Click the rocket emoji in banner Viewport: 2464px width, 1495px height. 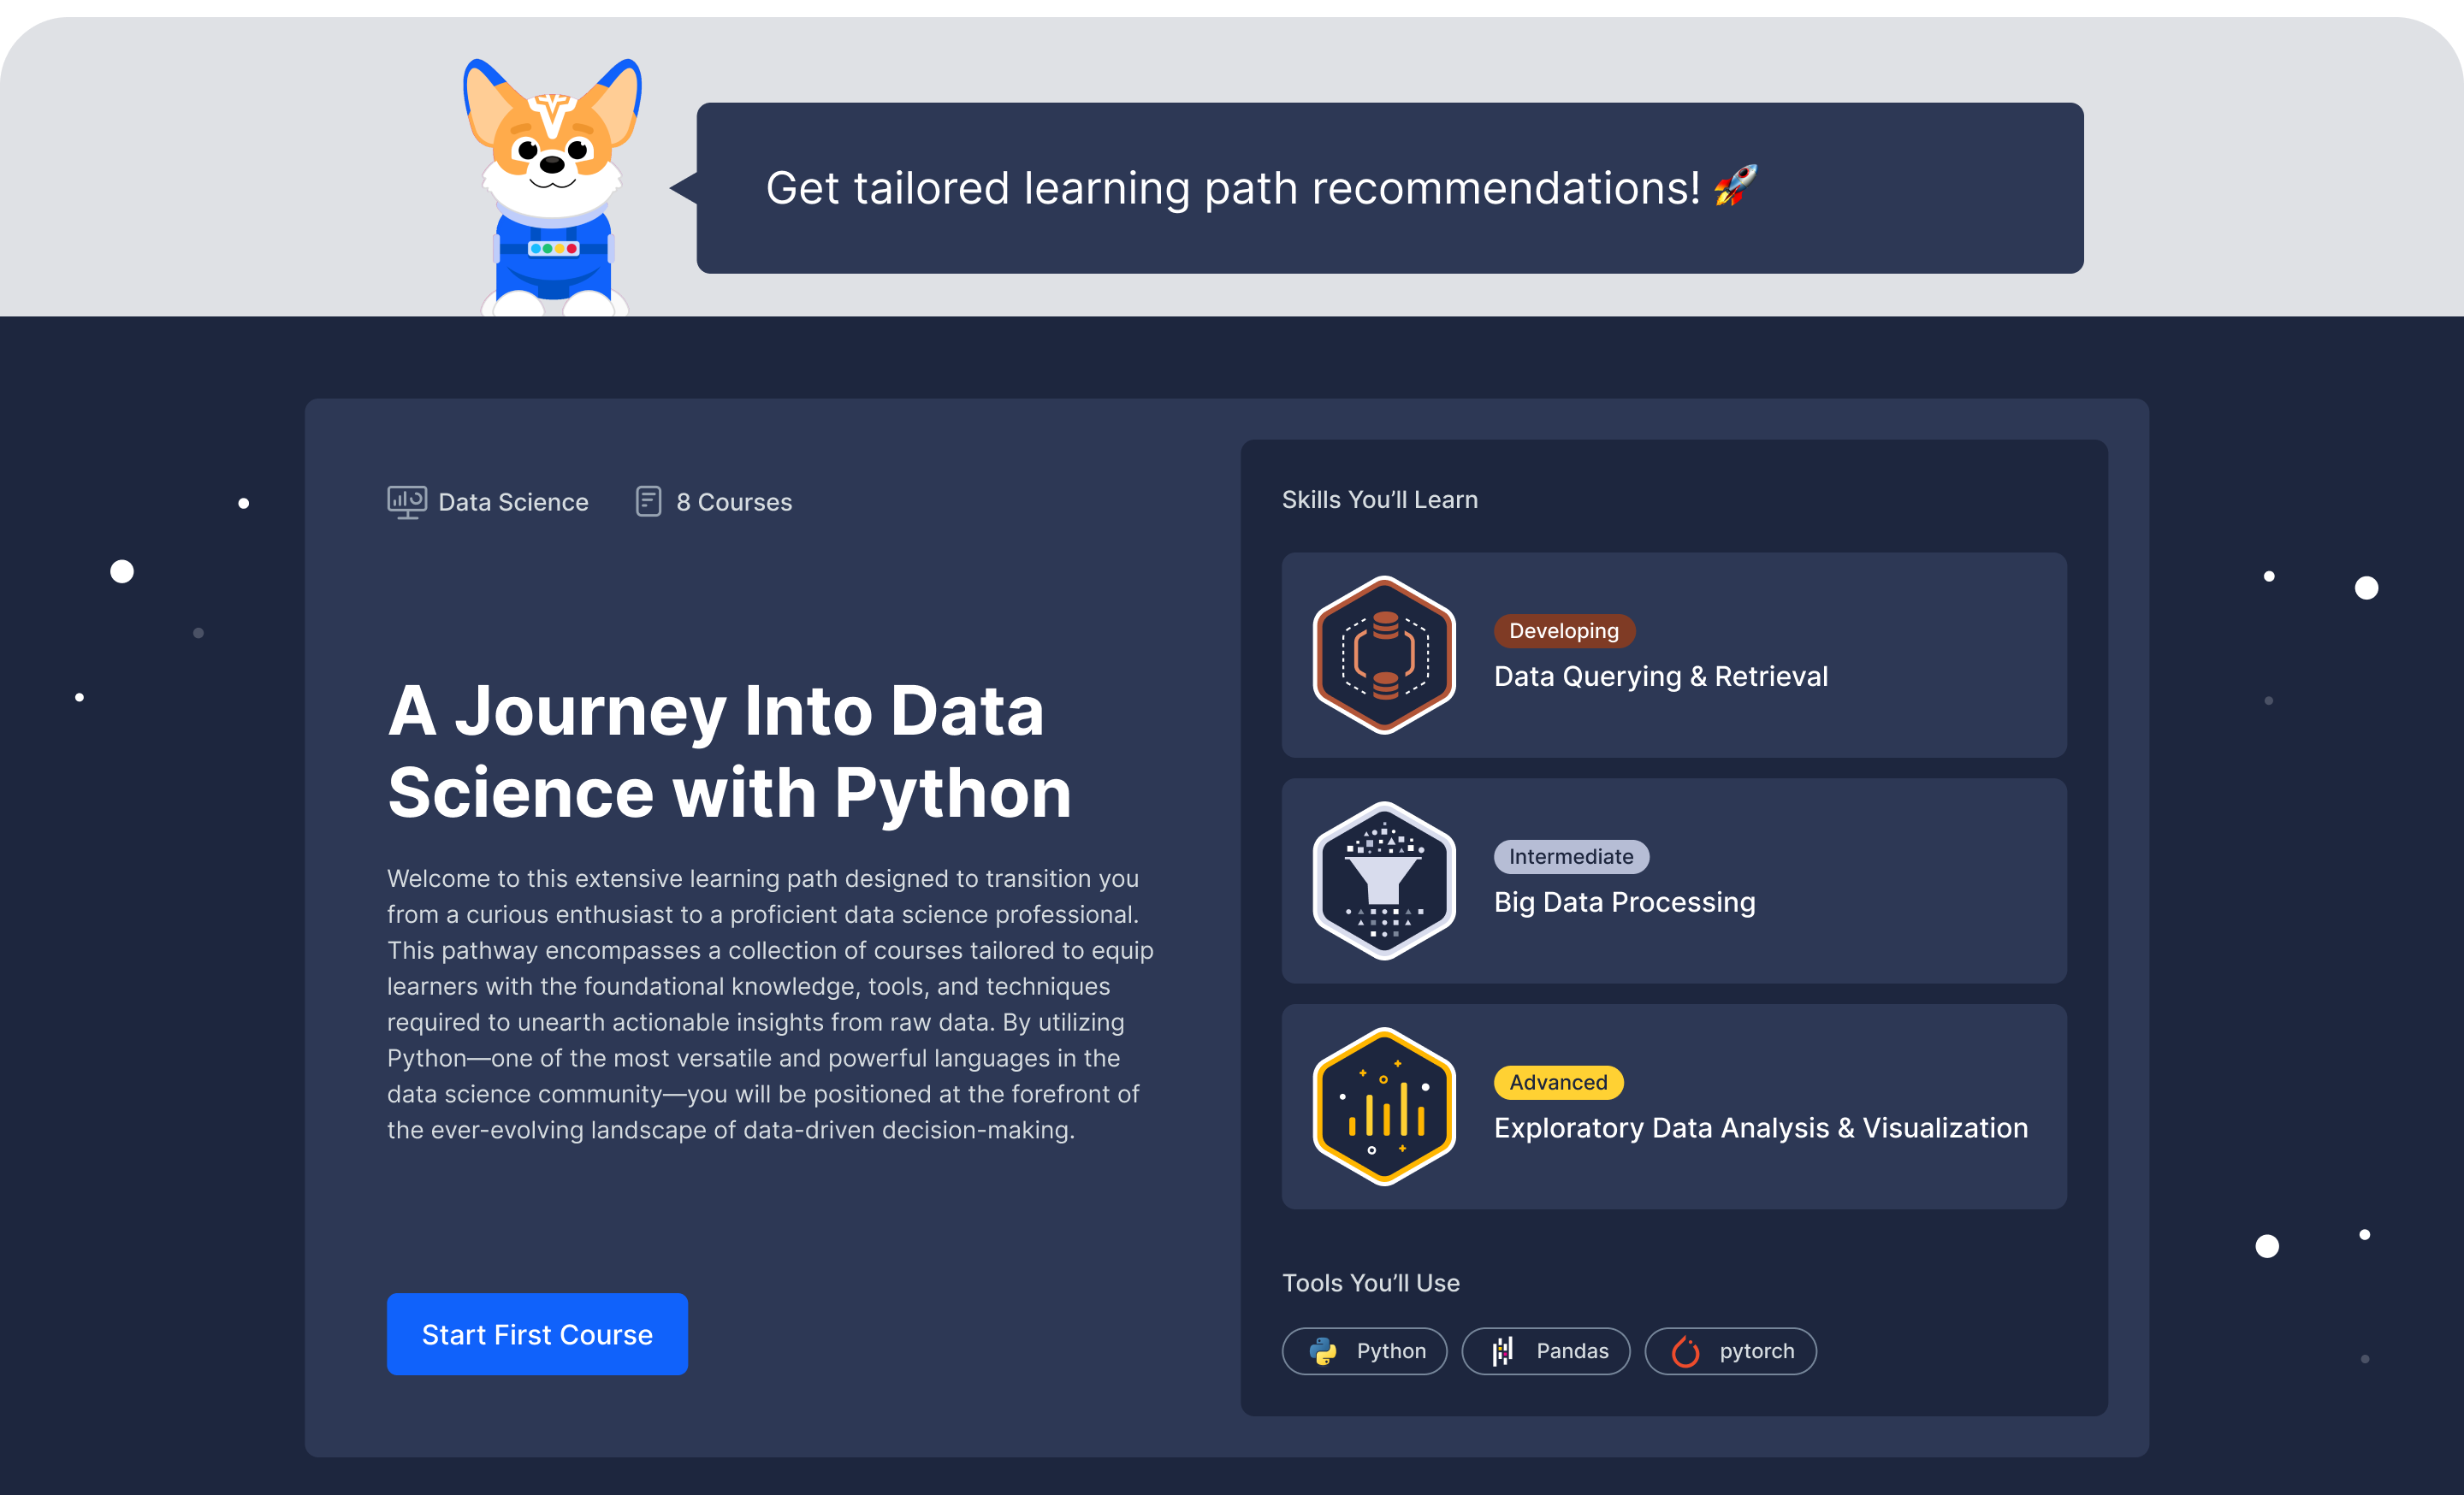coord(1735,186)
